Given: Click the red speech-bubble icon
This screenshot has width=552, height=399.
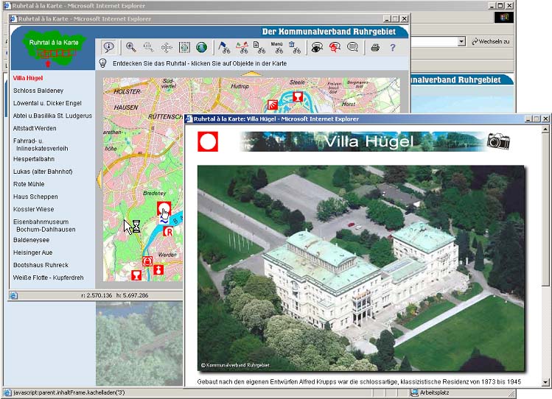Looking at the screenshot, I should tap(335, 47).
